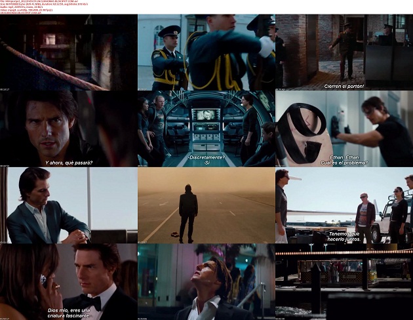This screenshot has width=413, height=320.
Task: Select the marching uniformed guards thumbnail
Action: click(x=206, y=52)
